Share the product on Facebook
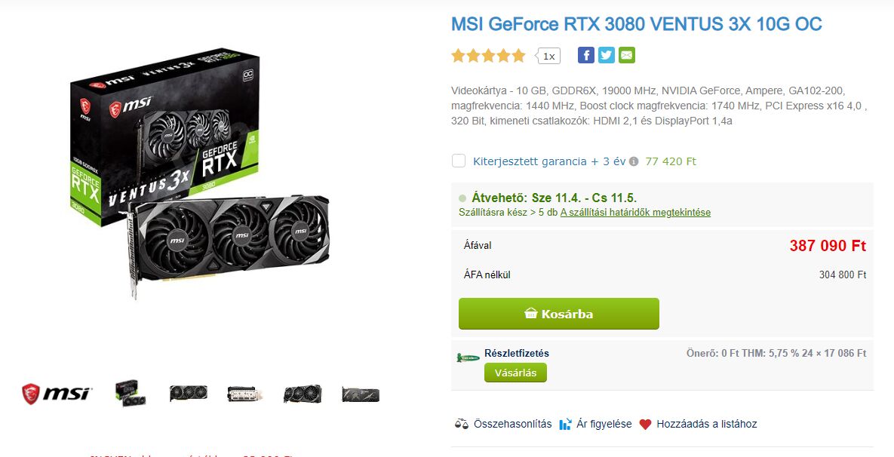894x457 pixels. coord(585,55)
